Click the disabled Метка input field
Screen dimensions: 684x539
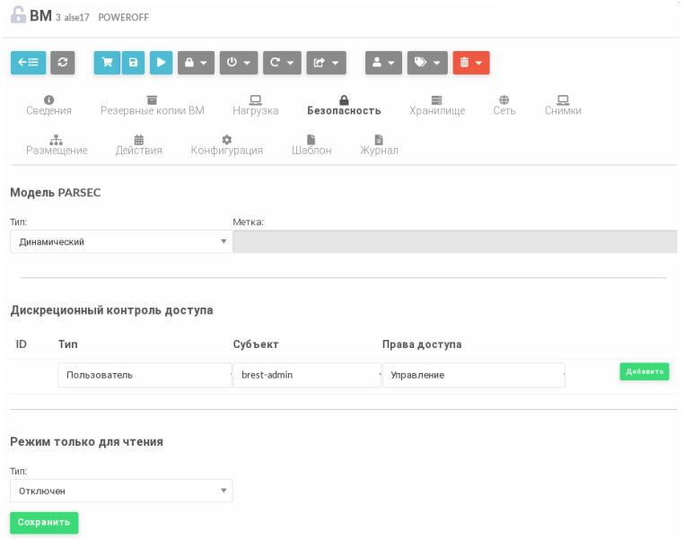tap(454, 242)
